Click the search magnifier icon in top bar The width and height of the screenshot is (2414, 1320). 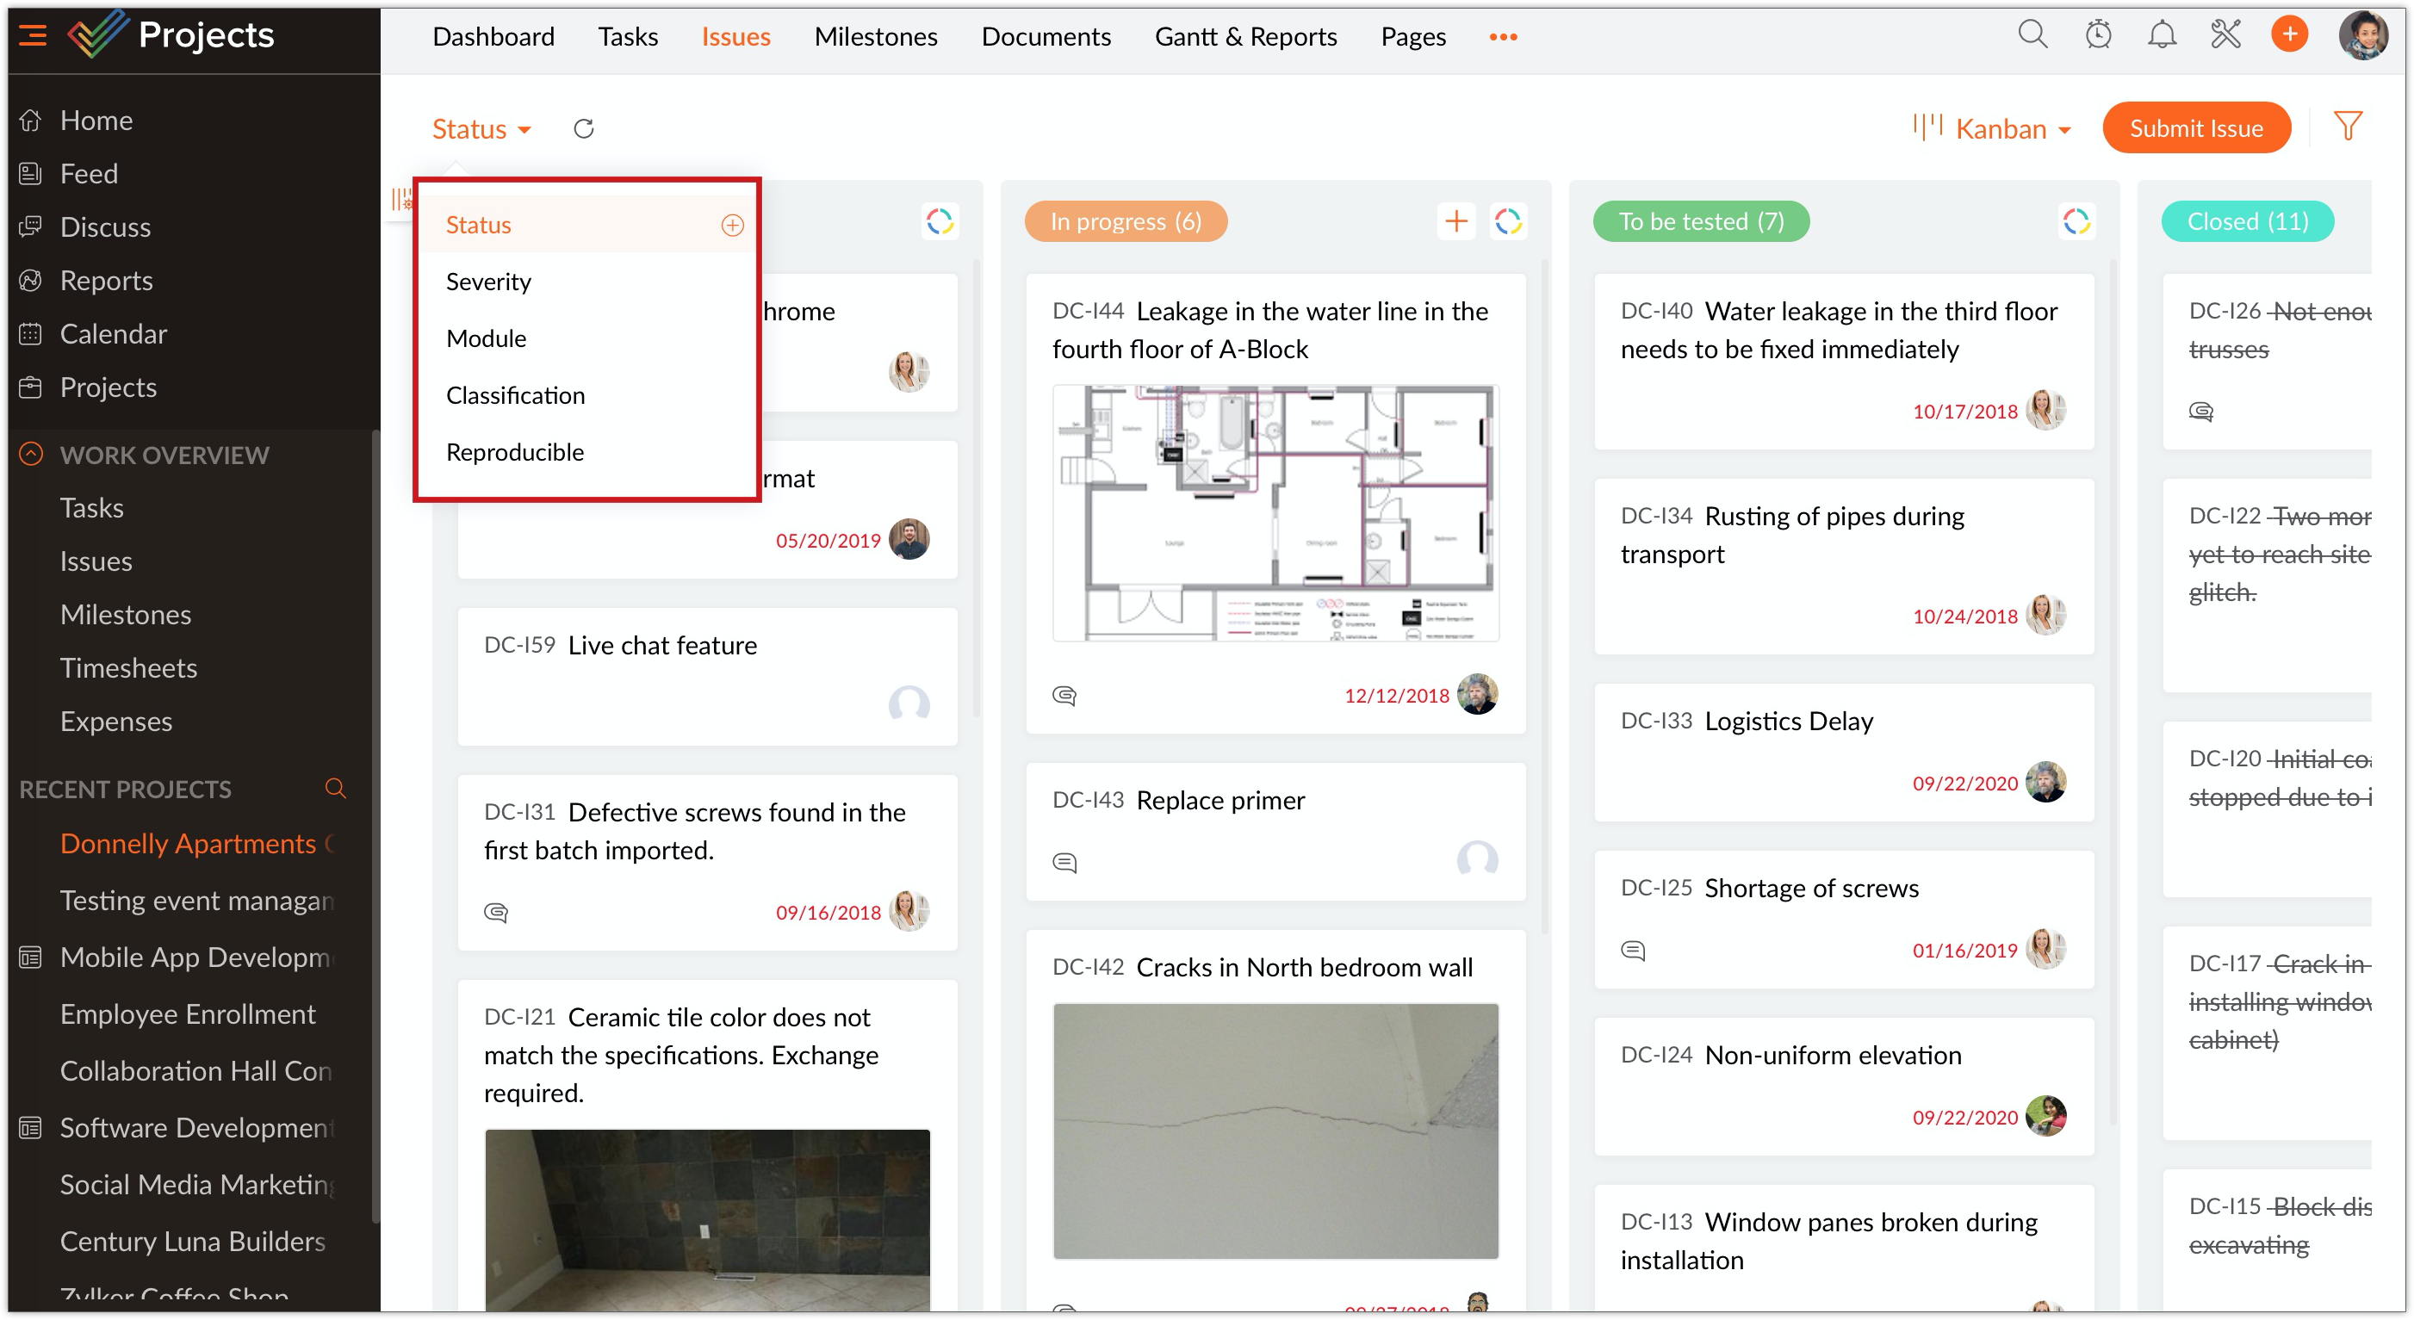[2032, 35]
